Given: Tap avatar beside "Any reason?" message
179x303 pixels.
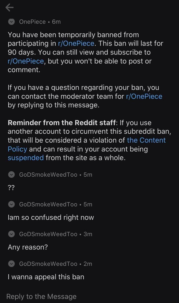Looking at the screenshot, I should pyautogui.click(x=11, y=234).
